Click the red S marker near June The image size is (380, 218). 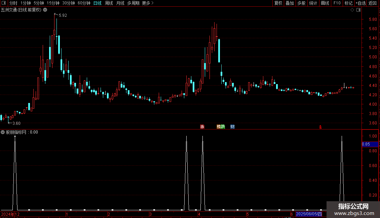[320, 127]
